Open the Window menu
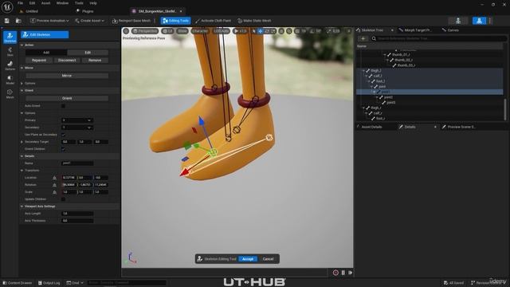 coord(62,3)
